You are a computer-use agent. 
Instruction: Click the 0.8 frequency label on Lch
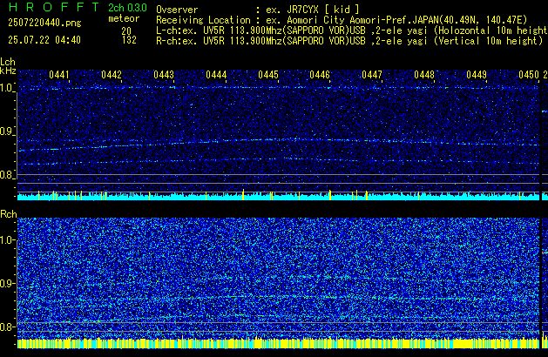(x=7, y=175)
